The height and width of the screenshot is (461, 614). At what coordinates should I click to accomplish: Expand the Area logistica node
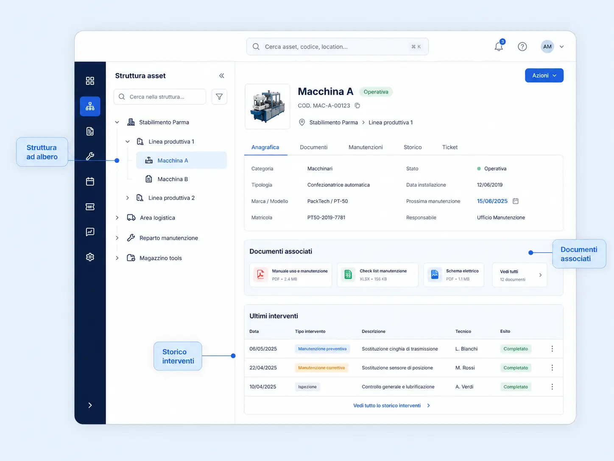click(x=117, y=218)
